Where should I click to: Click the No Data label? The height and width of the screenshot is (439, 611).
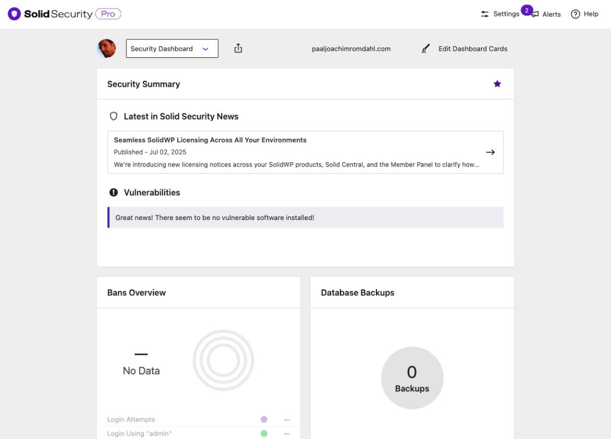141,371
